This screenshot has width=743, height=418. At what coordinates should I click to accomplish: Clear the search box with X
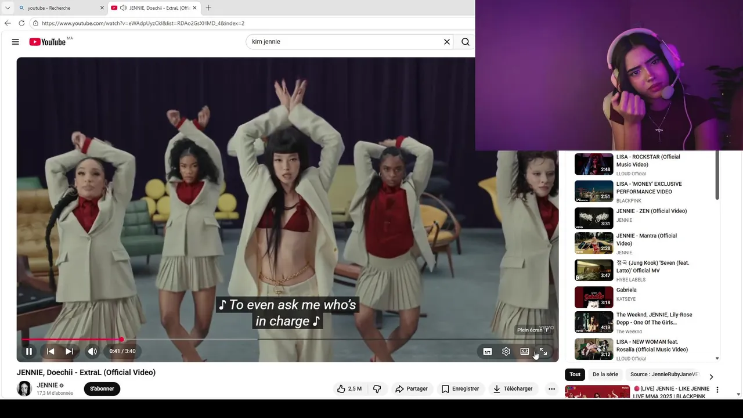click(x=447, y=42)
